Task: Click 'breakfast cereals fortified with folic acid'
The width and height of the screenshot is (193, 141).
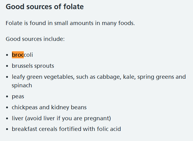Action: click(66, 129)
